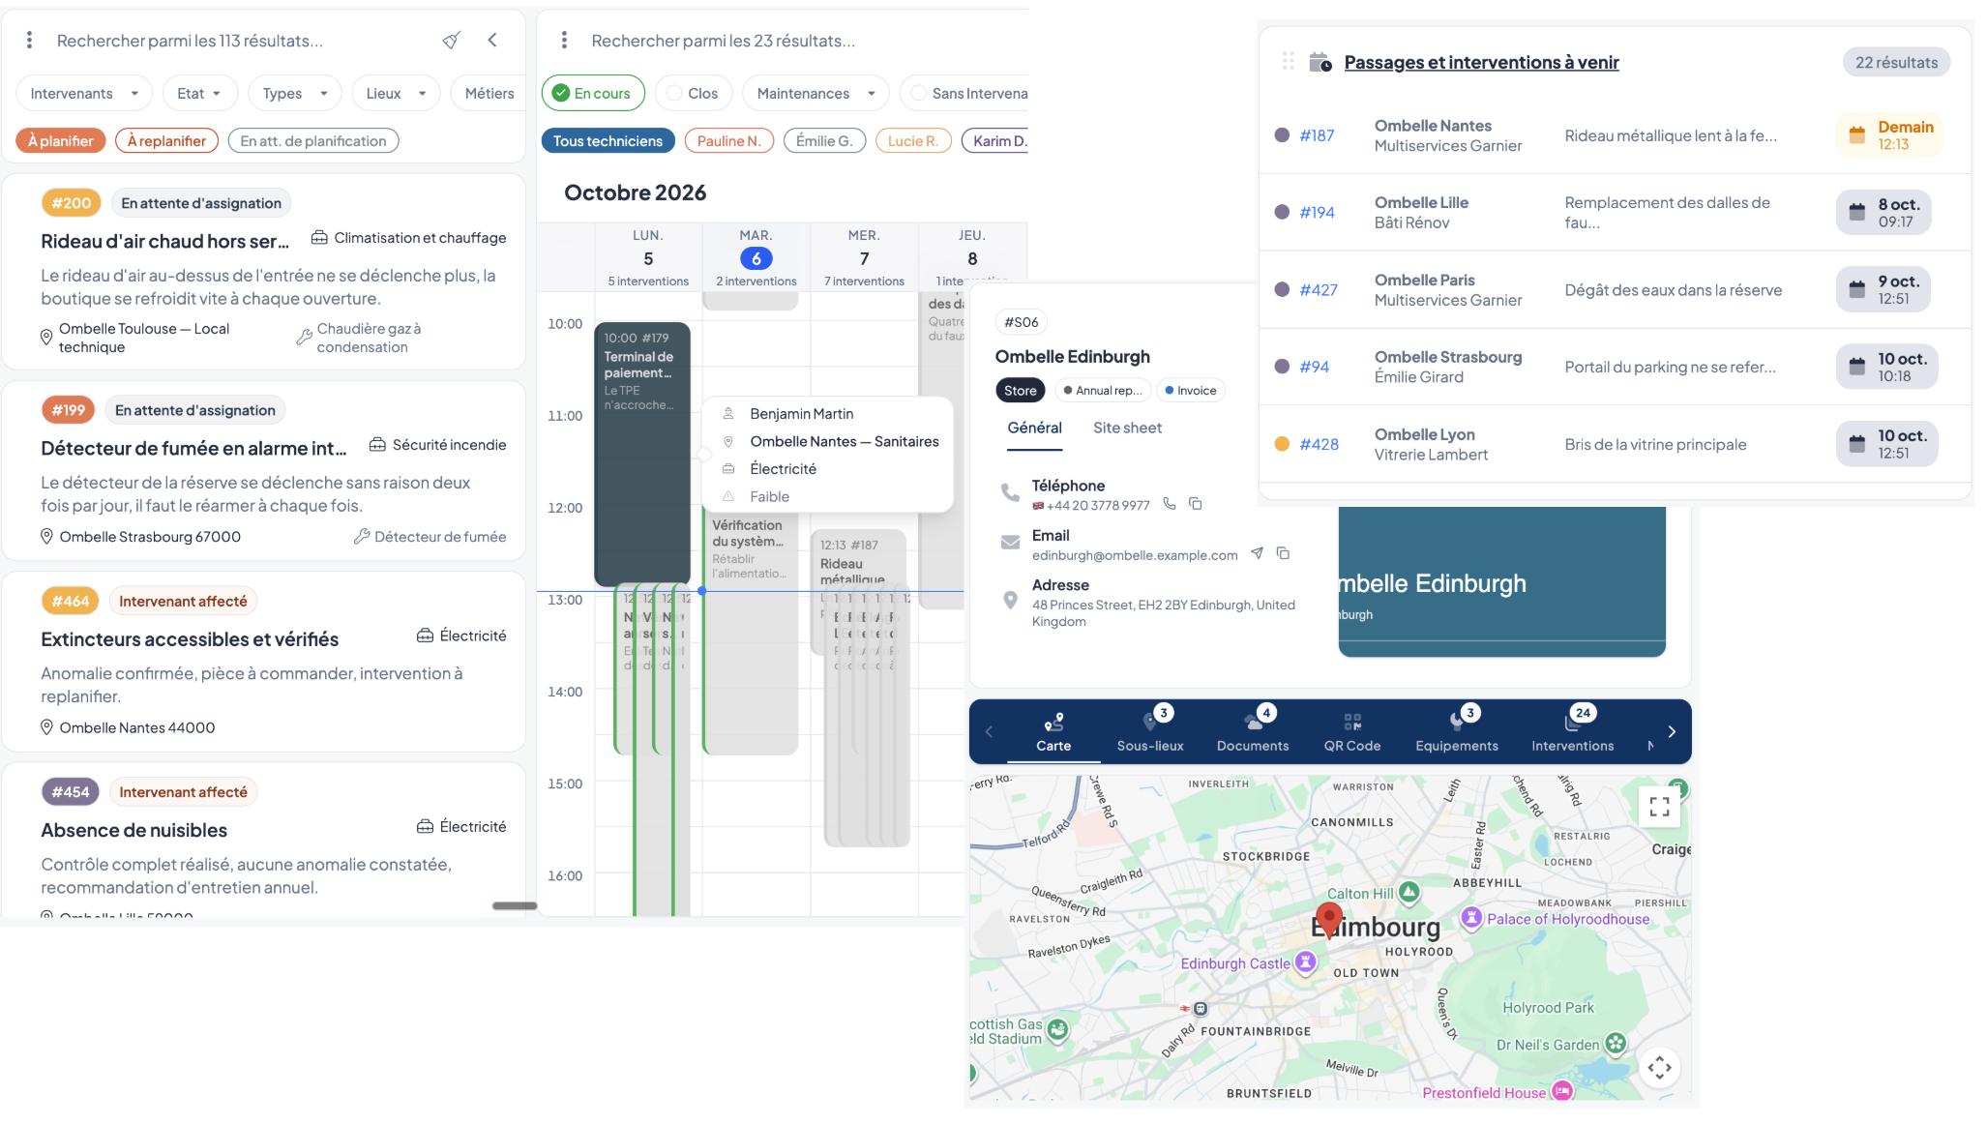Click the horizontal scrollbar handle of left list
Image resolution: width=1987 pixels, height=1124 pixels.
coord(515,906)
